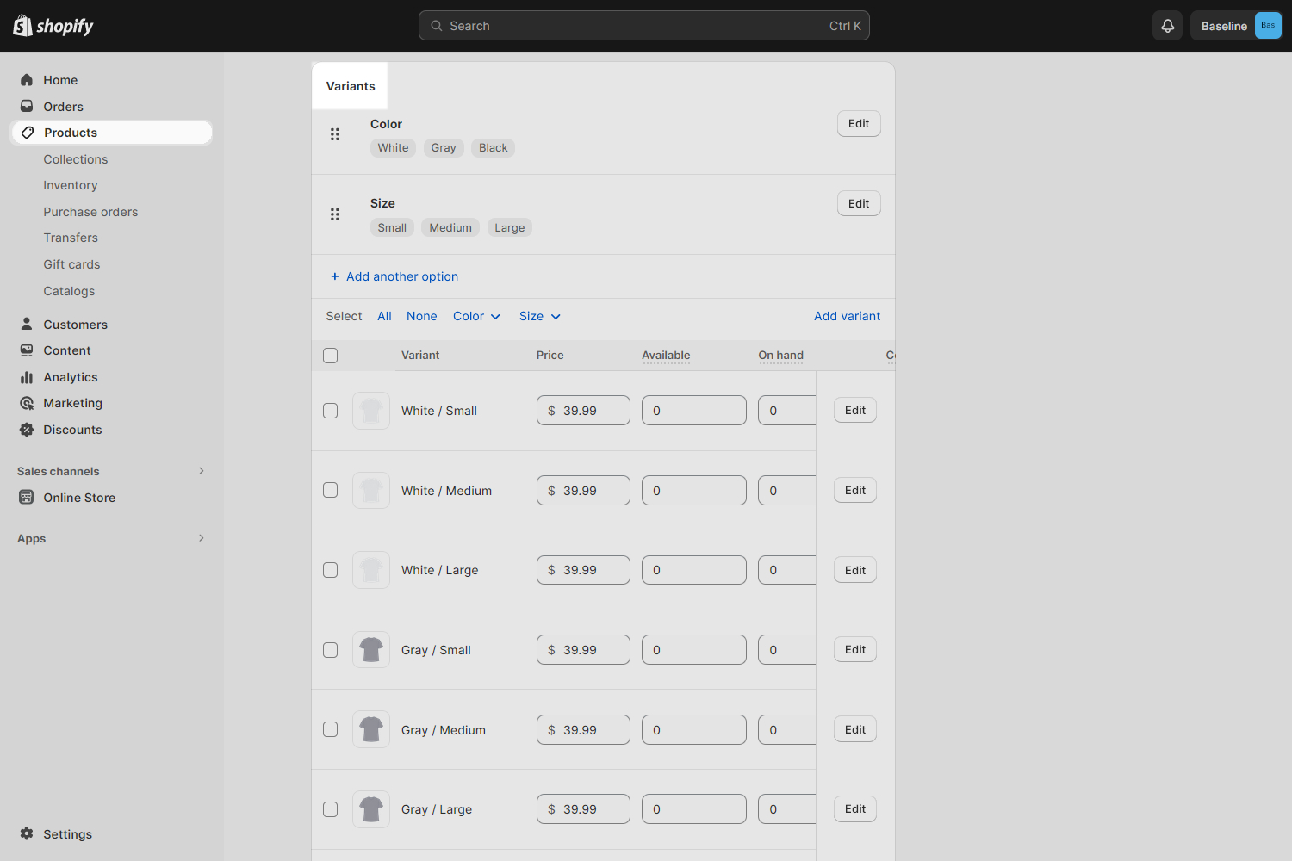Check the Gray / Medium variant checkbox

pos(330,729)
